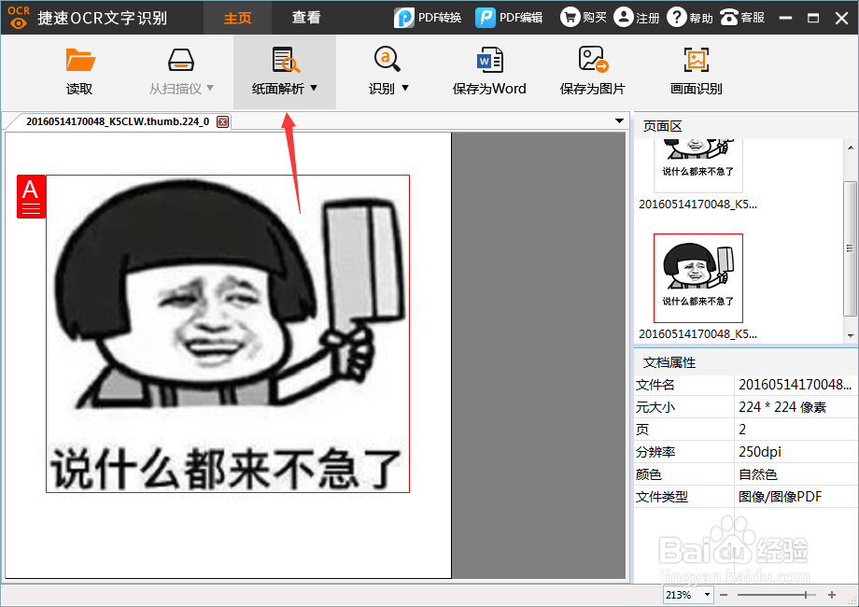The height and width of the screenshot is (607, 859).
Task: Open the 213% zoom level dropdown
Action: click(707, 595)
